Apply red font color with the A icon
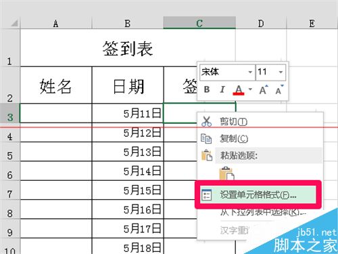338x254 pixels. click(239, 90)
